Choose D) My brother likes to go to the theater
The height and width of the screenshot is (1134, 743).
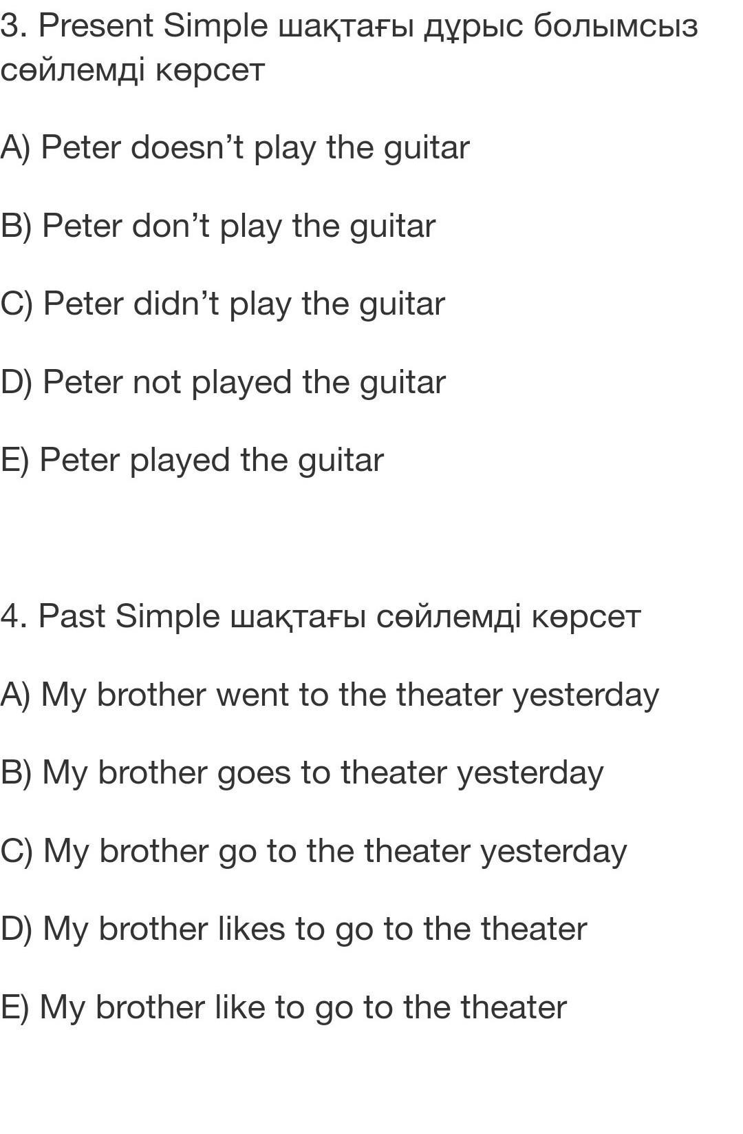click(294, 930)
